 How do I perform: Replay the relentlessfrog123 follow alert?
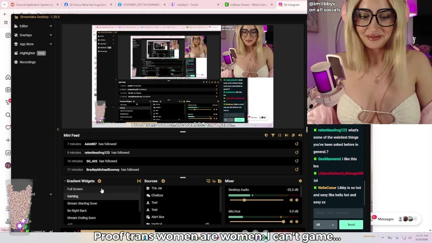point(297,153)
